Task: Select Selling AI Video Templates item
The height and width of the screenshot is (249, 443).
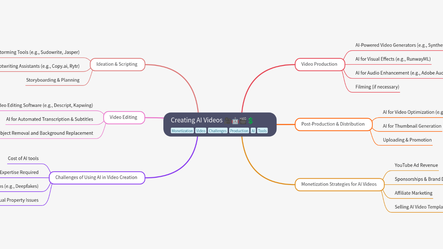Action: click(x=419, y=207)
